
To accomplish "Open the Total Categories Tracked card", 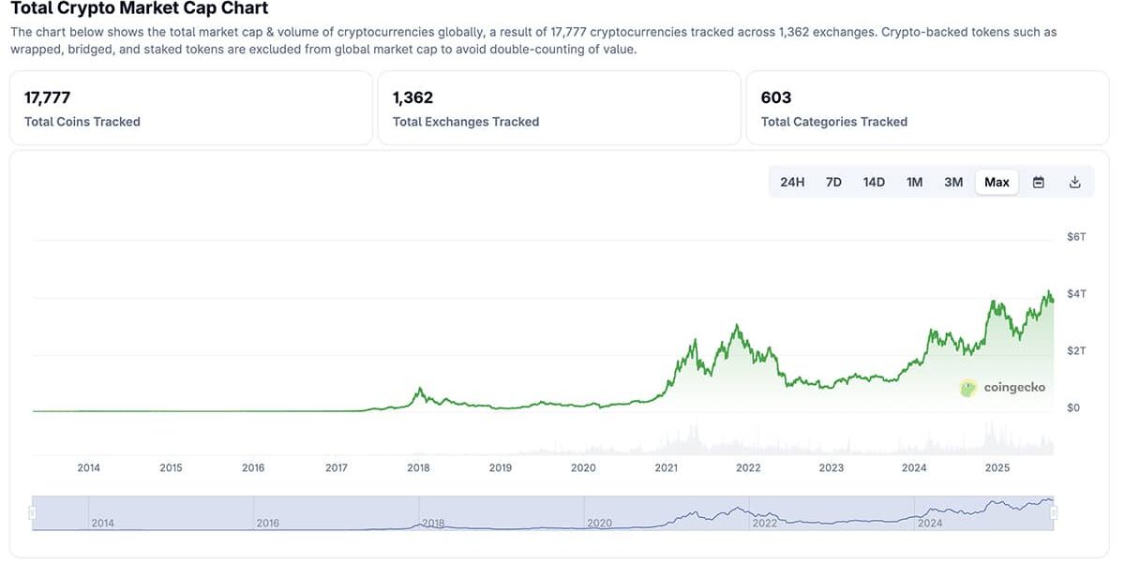I will [x=927, y=108].
